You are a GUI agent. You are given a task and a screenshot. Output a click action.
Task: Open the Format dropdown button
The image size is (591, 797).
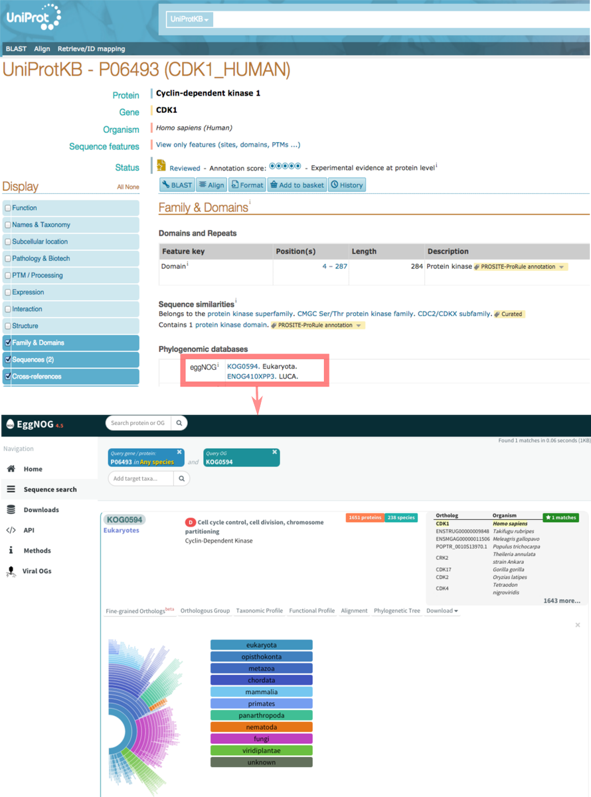point(248,185)
